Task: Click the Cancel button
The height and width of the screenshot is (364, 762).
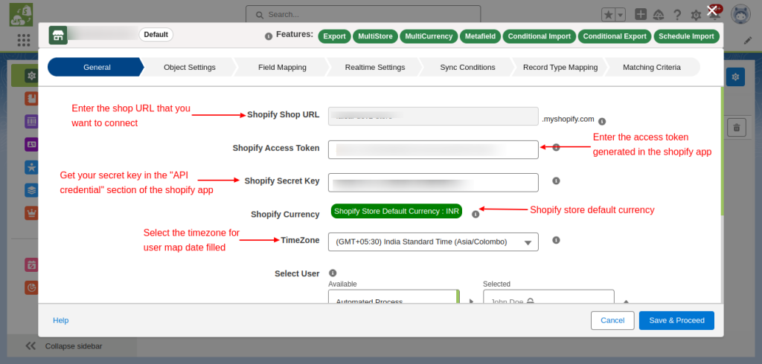Action: [x=612, y=320]
